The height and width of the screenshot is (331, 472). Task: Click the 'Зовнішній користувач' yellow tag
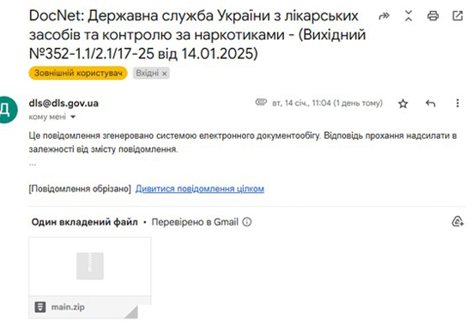tap(78, 73)
